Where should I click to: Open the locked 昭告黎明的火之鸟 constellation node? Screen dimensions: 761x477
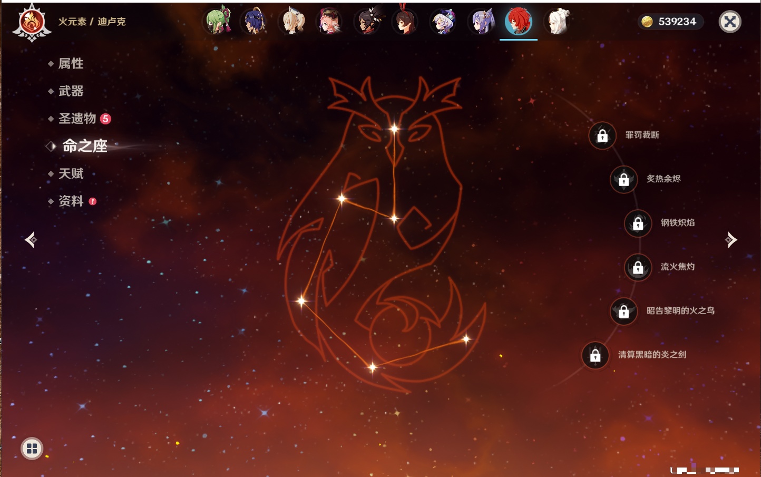point(623,311)
